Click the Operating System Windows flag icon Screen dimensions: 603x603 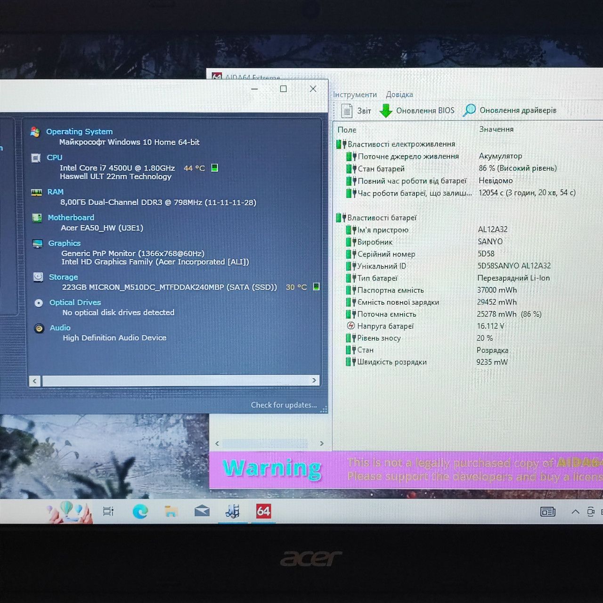(x=35, y=132)
